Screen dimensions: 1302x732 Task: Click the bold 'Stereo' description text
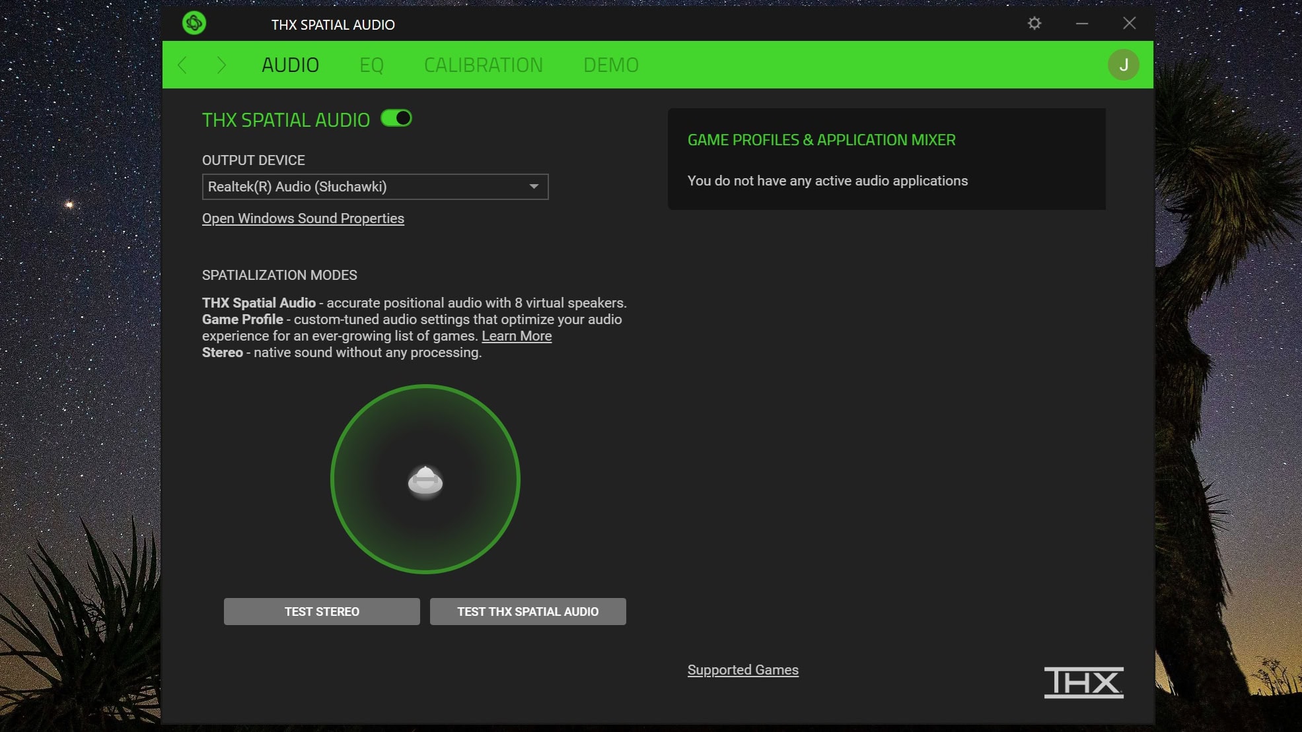223,352
